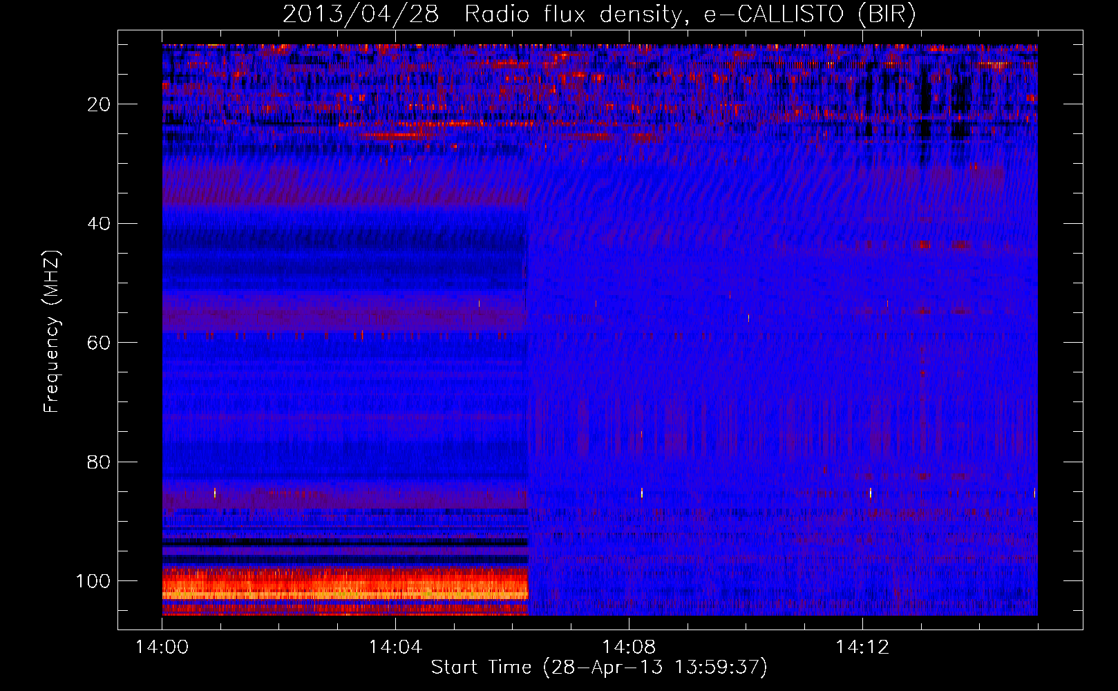Click the 'Start Time (28-Apr-13 13:59:37)' label
This screenshot has width=1118, height=691.
[x=599, y=667]
